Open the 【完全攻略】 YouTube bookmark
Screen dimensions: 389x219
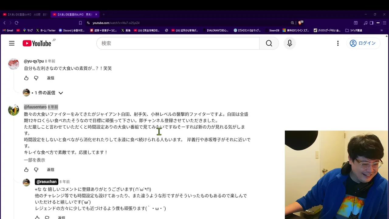point(146,30)
